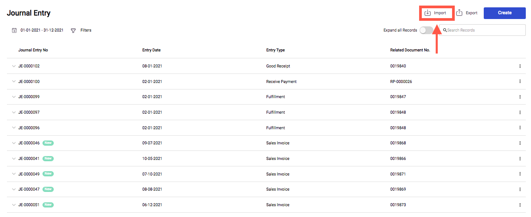
Task: Toggle Expand all Records switch
Action: [426, 30]
